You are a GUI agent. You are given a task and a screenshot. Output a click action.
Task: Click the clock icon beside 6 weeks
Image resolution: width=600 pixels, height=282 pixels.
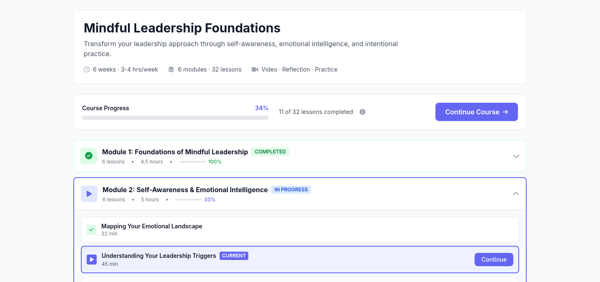pos(87,69)
